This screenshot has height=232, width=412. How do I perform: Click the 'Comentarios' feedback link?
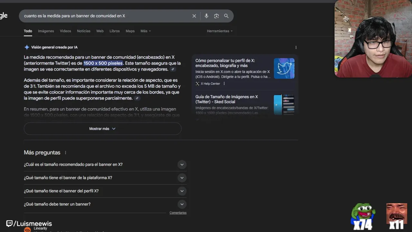pos(178,213)
